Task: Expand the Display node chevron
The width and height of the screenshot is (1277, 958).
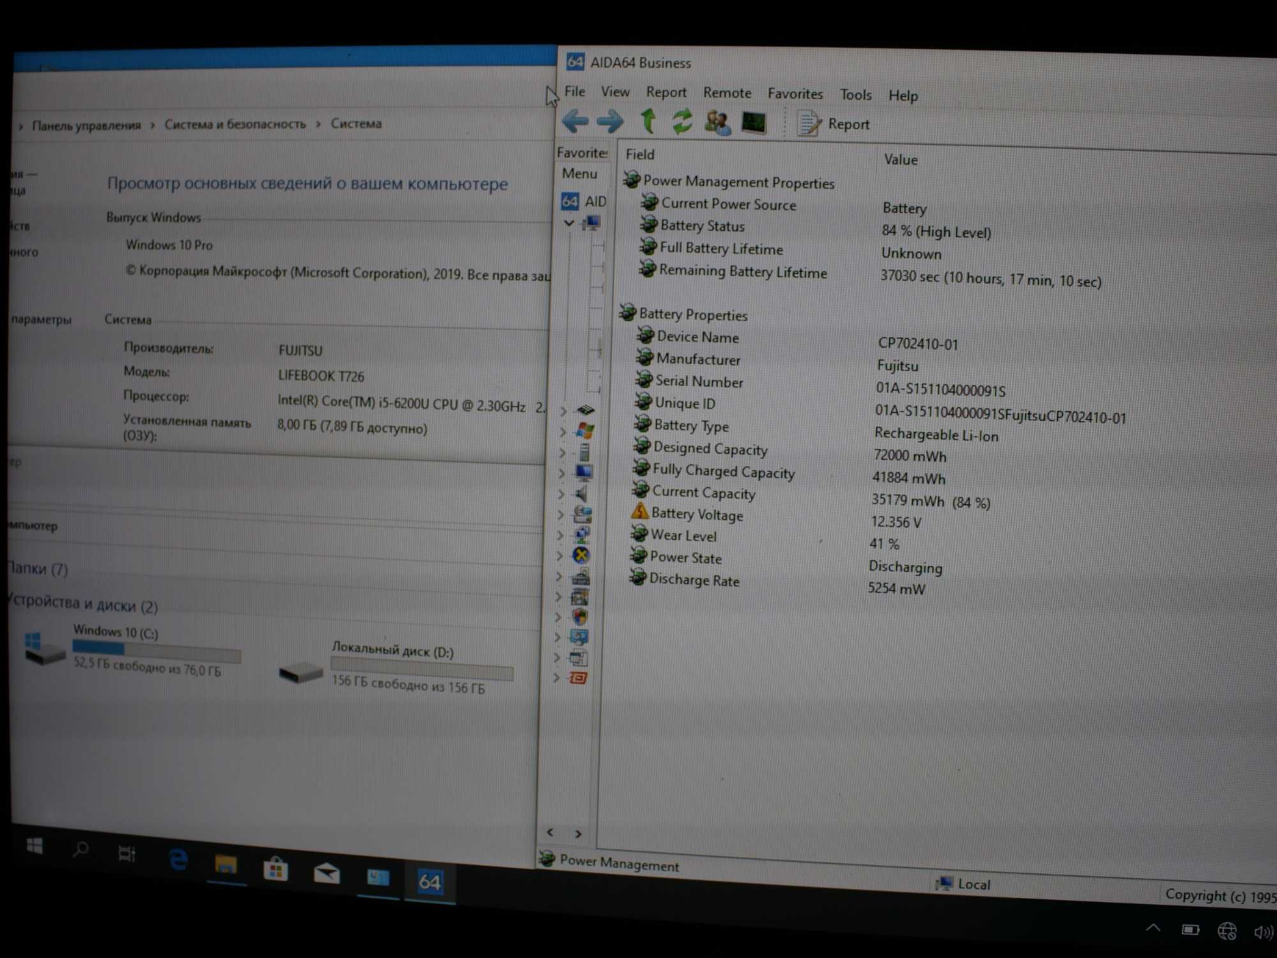Action: coord(562,473)
